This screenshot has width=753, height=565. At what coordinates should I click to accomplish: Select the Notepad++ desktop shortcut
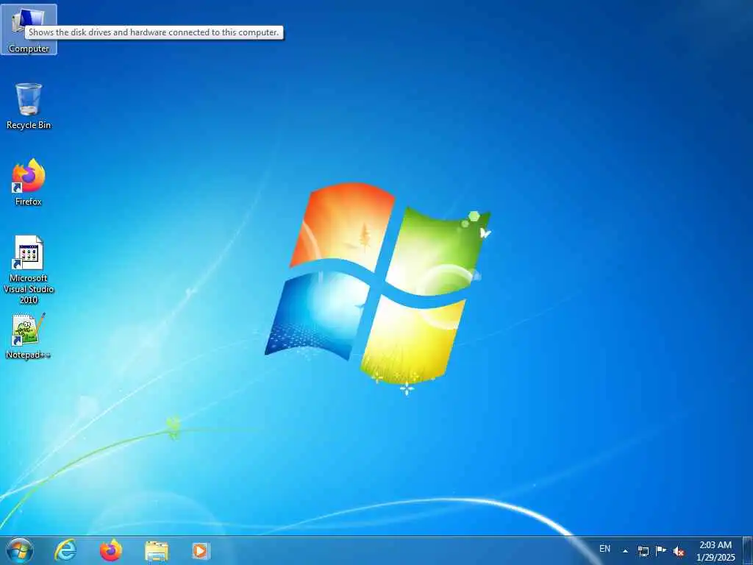coord(29,336)
